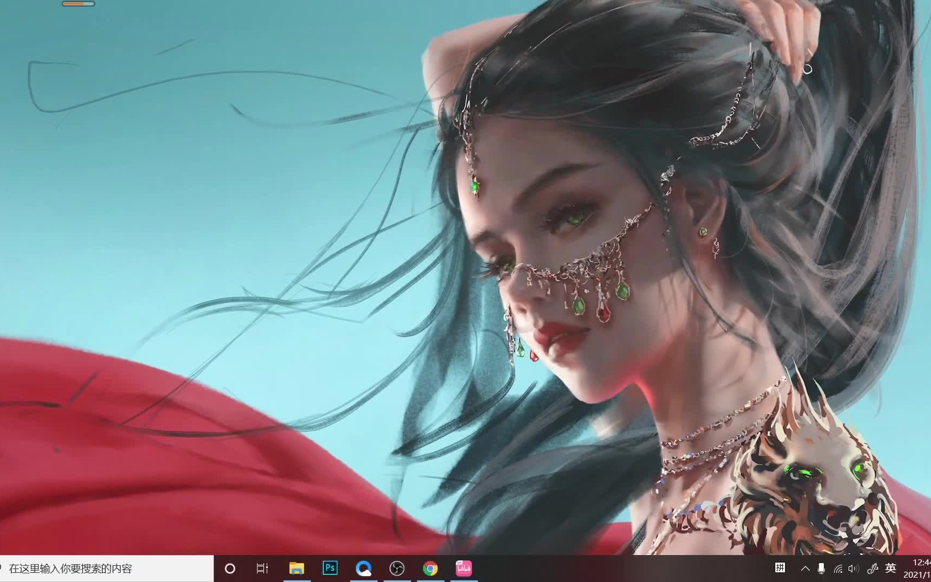Activate Cortana voice assistant icon
Viewport: 931px width, 582px height.
[x=230, y=568]
